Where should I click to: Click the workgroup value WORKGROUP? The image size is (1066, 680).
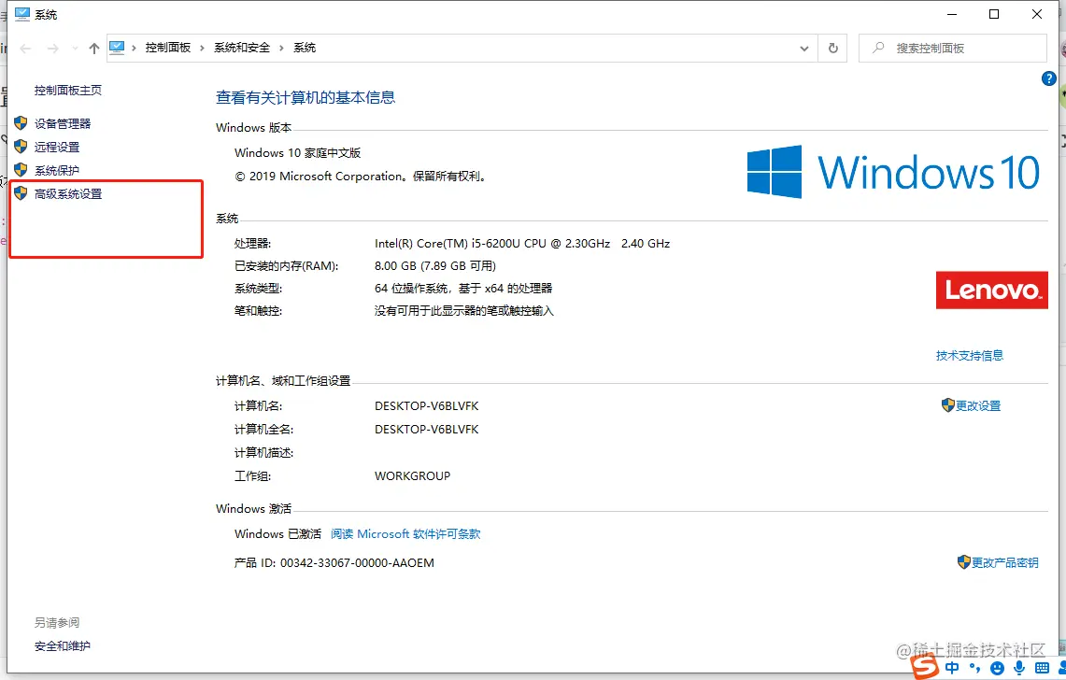click(412, 476)
